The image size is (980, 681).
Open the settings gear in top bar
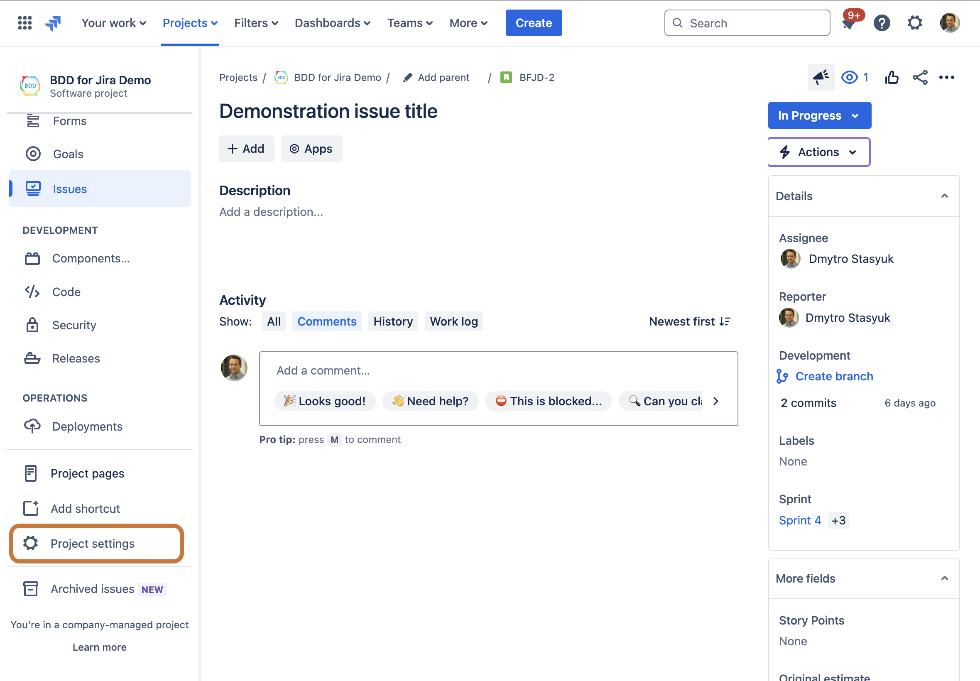click(x=915, y=22)
